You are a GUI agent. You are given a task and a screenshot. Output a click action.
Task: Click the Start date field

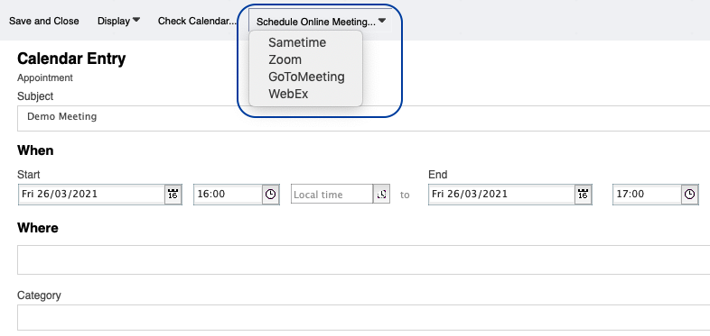click(92, 195)
